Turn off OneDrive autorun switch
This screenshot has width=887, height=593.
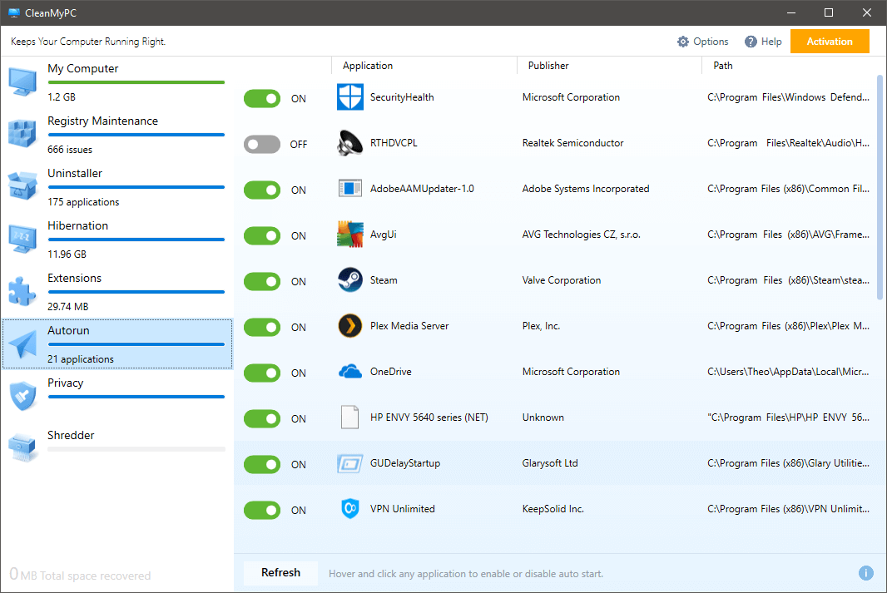coord(262,373)
